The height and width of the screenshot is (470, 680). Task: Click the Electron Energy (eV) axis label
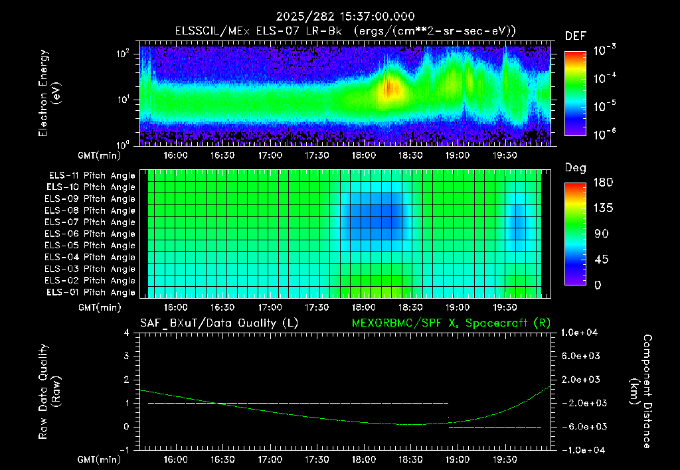pos(49,93)
